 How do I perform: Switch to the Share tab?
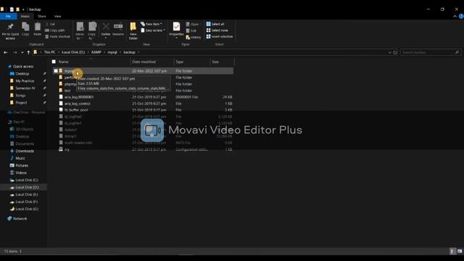point(42,16)
